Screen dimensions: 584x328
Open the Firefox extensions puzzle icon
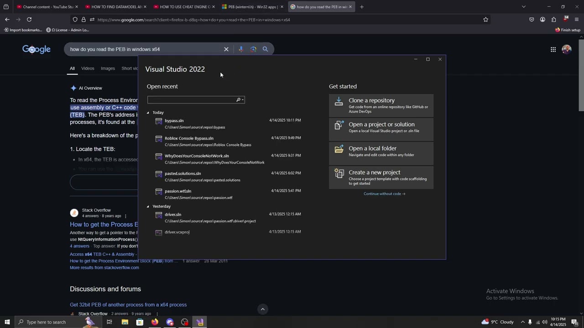point(553,20)
